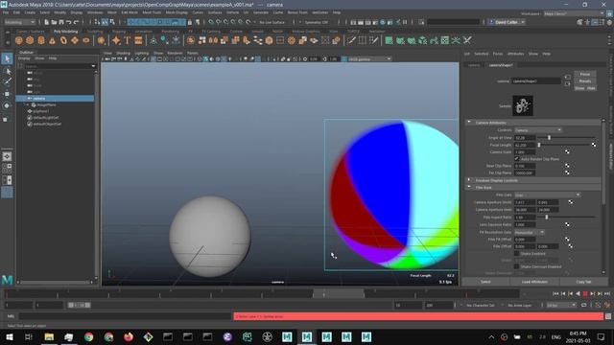This screenshot has width=614, height=345.
Task: Click the Angle of View slider
Action: 566,138
